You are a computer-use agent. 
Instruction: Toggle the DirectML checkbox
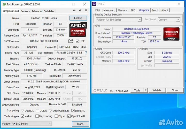[73, 111]
